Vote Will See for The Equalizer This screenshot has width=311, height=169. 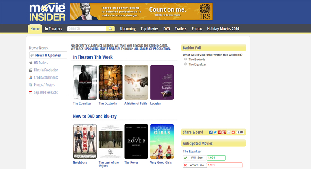(195, 158)
